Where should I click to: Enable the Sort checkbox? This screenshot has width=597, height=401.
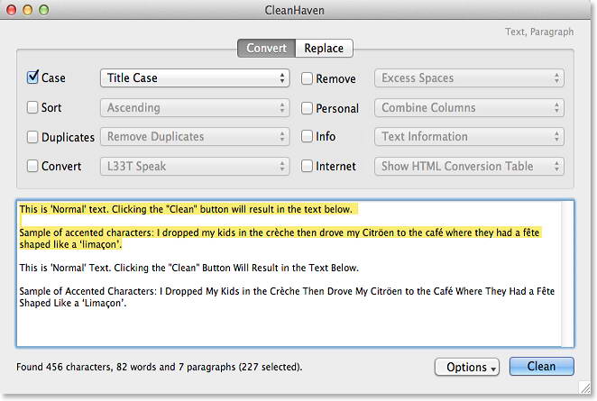pyautogui.click(x=32, y=107)
